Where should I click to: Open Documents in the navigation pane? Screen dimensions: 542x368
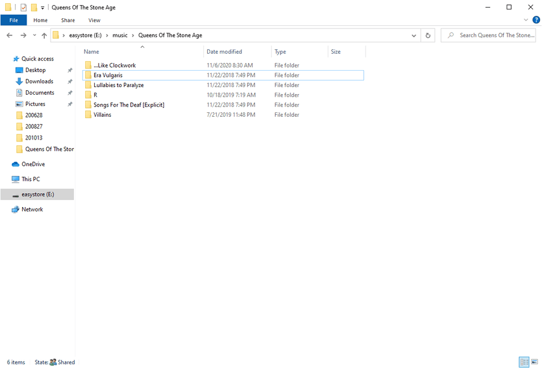coord(39,93)
